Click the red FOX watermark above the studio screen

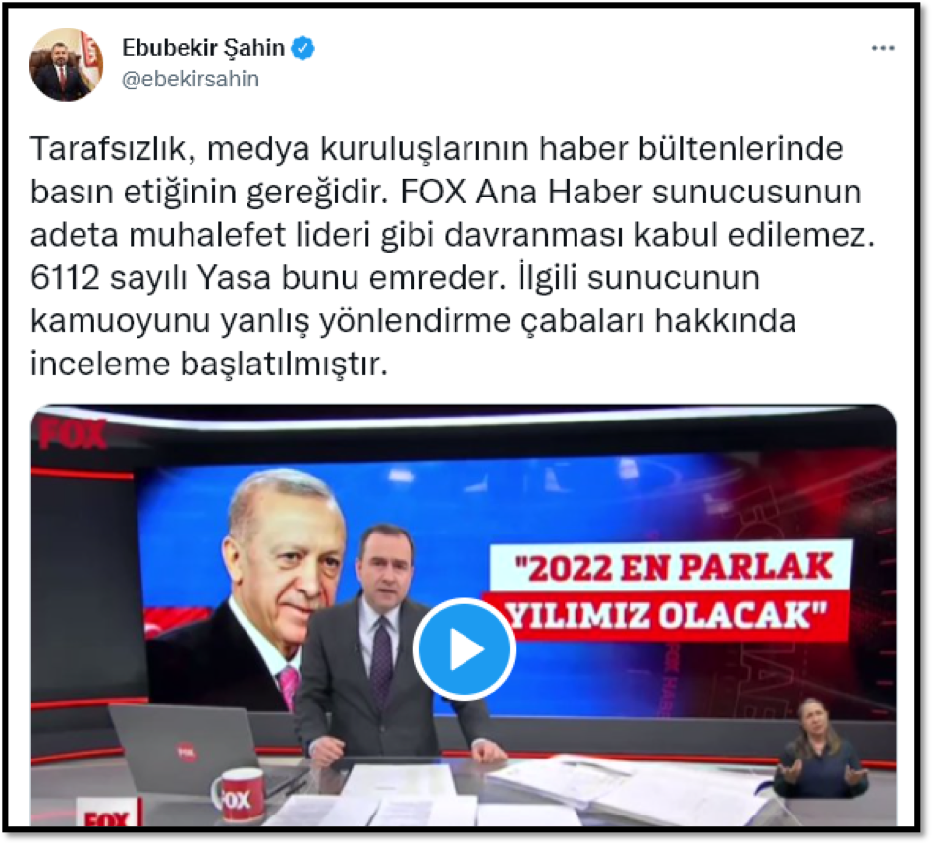(72, 434)
